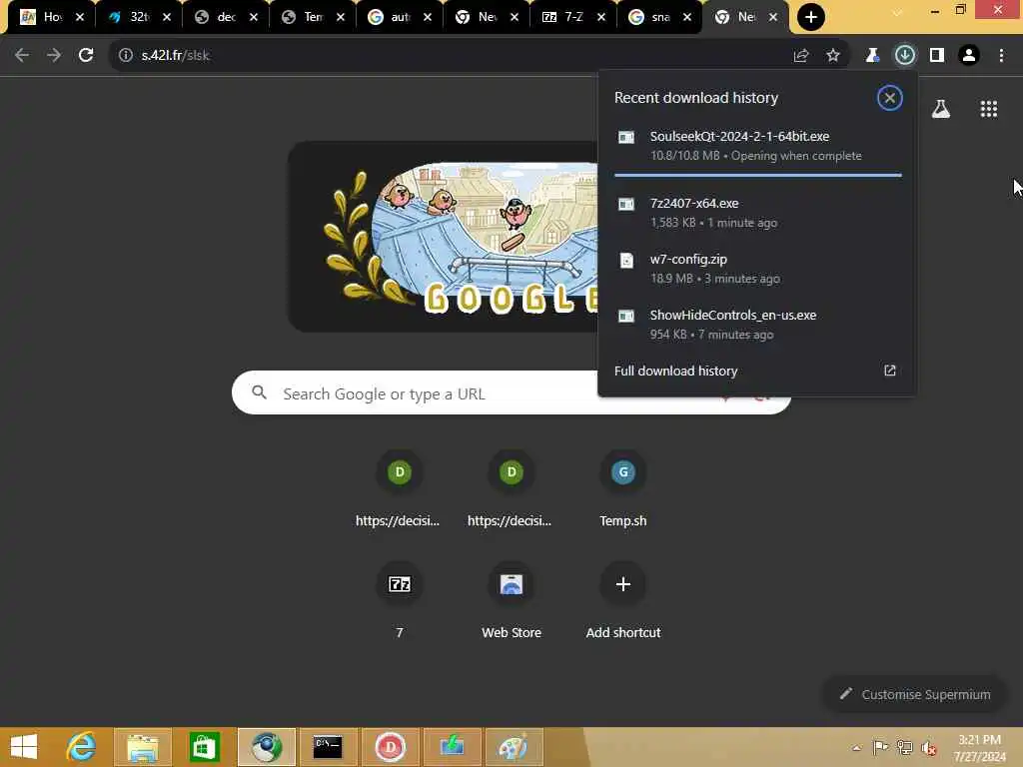This screenshot has height=767, width=1023.
Task: Open the Paint palette taskbar icon
Action: click(x=513, y=747)
